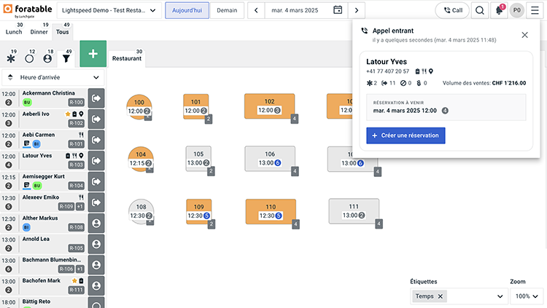This screenshot has height=308, width=547.
Task: Remove the Temps tag chip
Action: click(441, 296)
